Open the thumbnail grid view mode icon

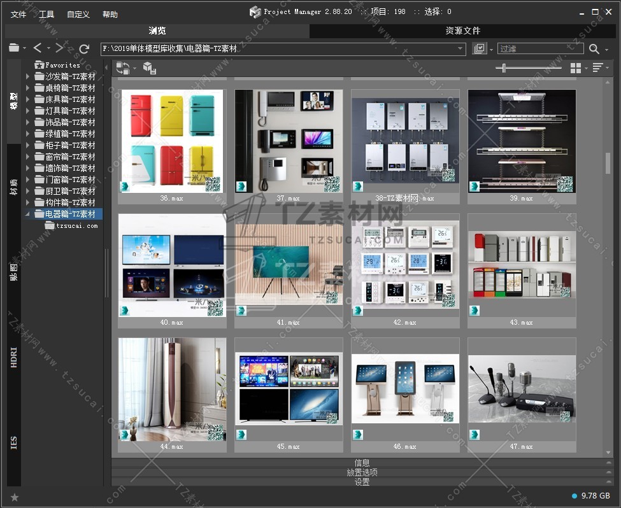[x=576, y=68]
